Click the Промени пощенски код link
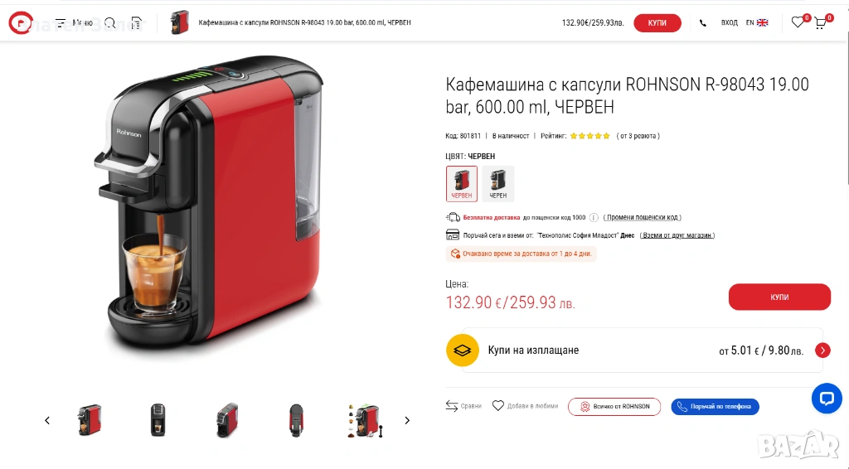The width and height of the screenshot is (849, 469). pyautogui.click(x=643, y=217)
